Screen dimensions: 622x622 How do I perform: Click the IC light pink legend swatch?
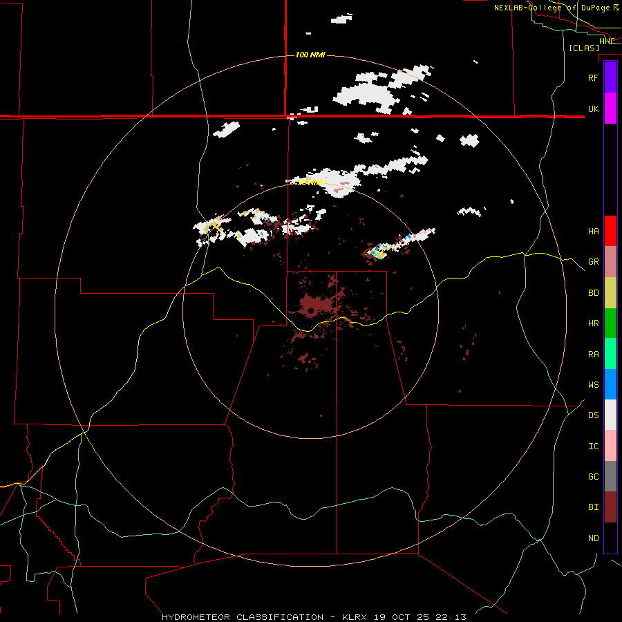pos(610,446)
